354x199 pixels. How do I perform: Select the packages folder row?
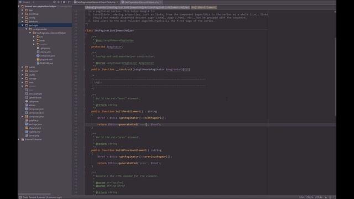[x=45, y=25]
